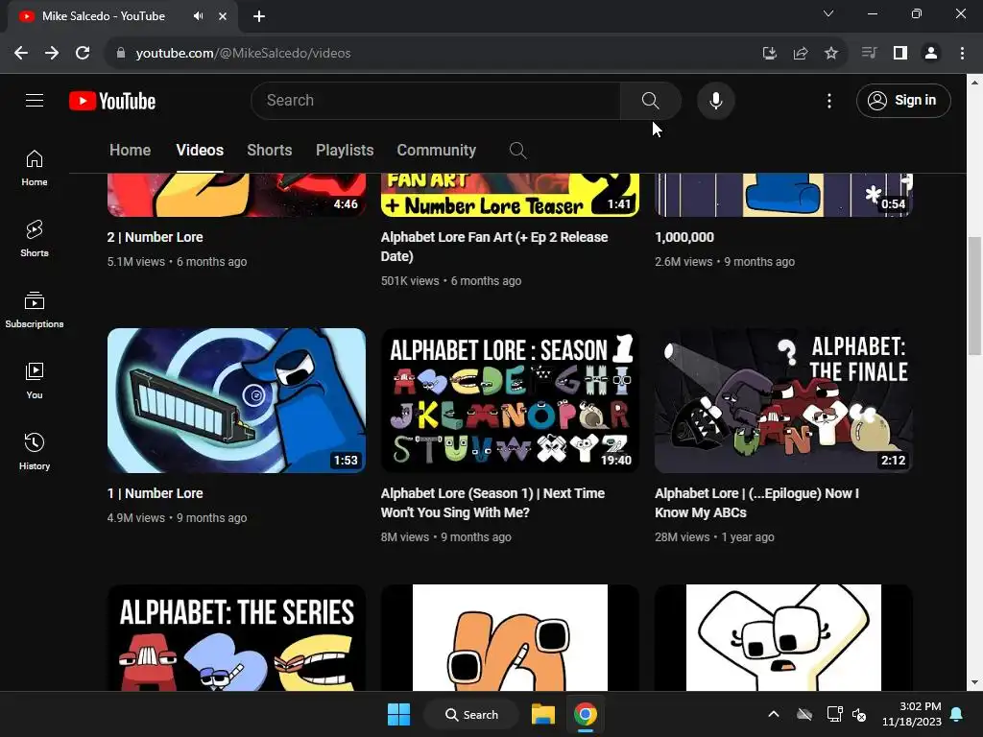Open the video titled 1,000,000
The width and height of the screenshot is (983, 737).
click(x=684, y=238)
